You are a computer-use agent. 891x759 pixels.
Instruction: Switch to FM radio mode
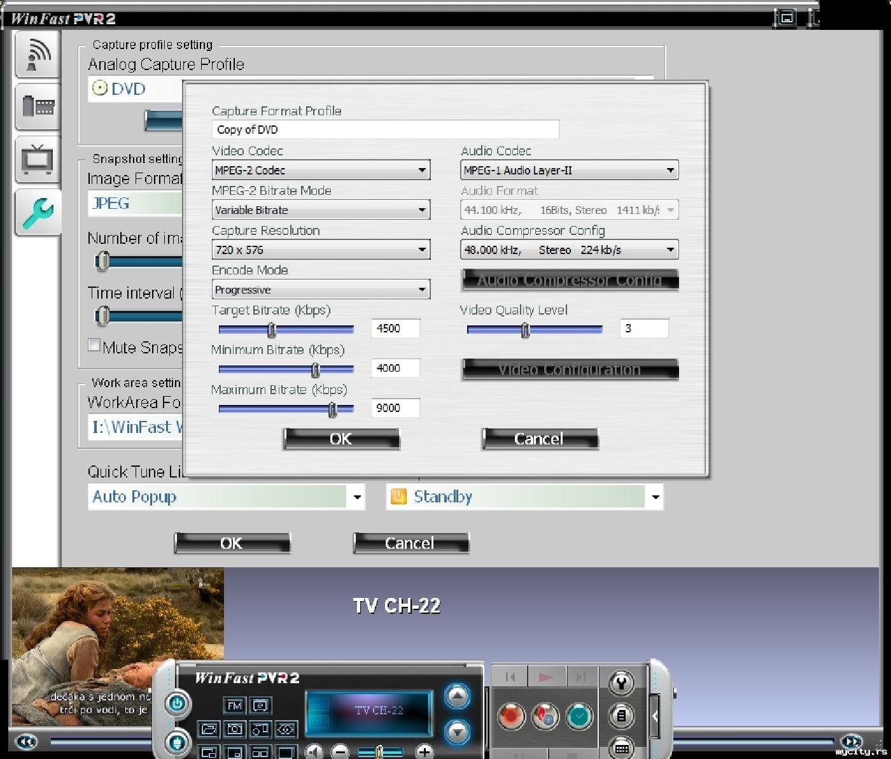(234, 706)
